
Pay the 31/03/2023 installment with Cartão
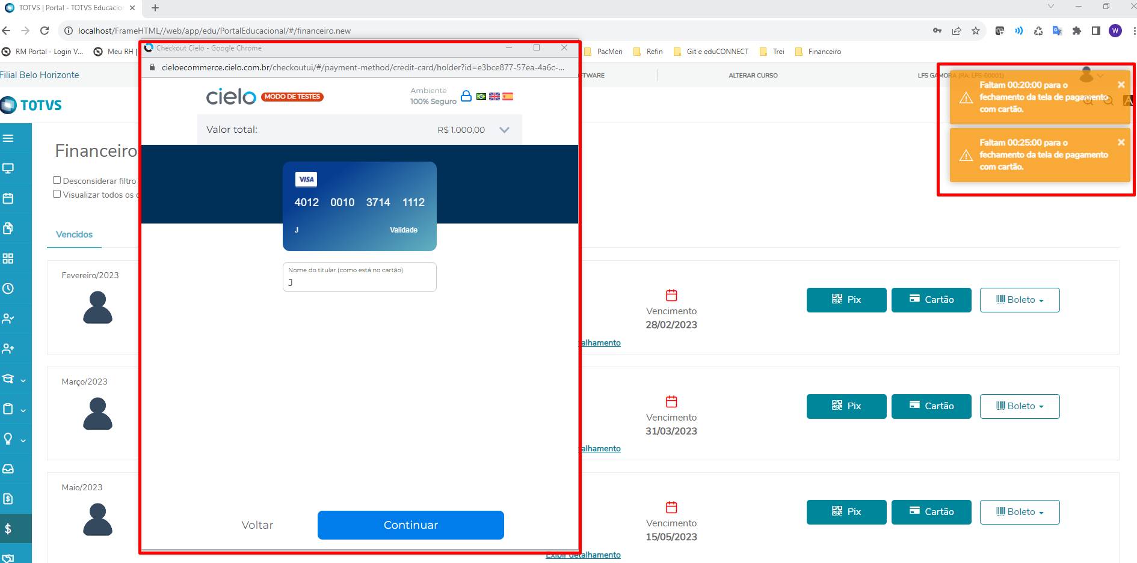pos(931,406)
